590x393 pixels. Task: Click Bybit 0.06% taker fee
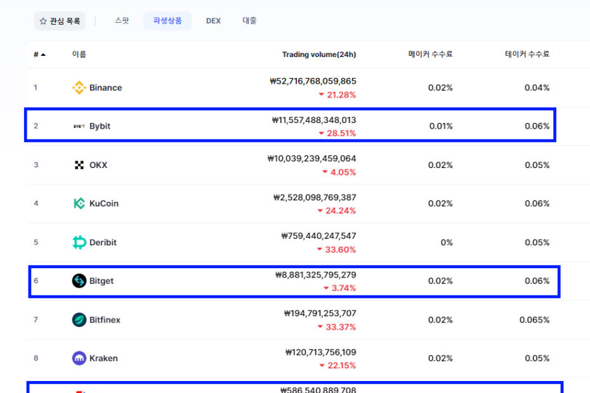pyautogui.click(x=537, y=126)
